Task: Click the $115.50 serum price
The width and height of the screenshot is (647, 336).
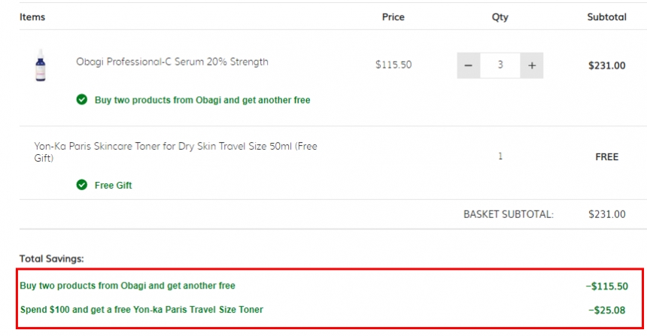Action: (x=393, y=65)
